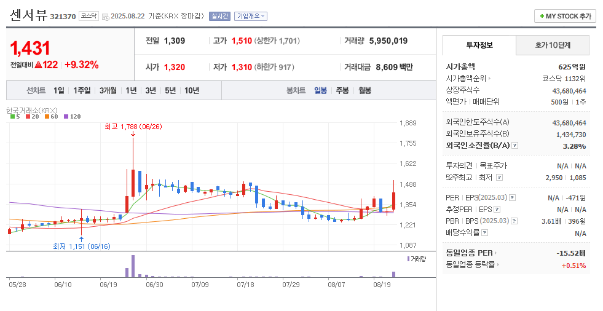The width and height of the screenshot is (603, 311).
Task: Click the 목표주가 link
Action: pos(494,166)
